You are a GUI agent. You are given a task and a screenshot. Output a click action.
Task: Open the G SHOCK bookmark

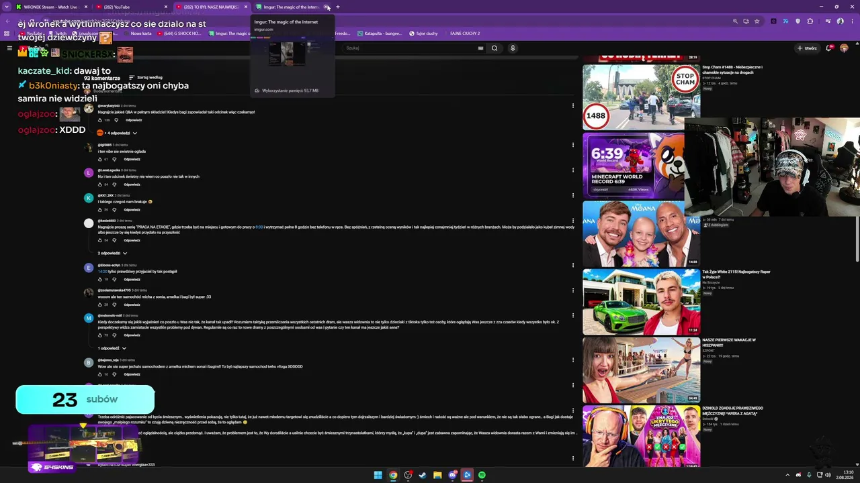[x=179, y=33]
